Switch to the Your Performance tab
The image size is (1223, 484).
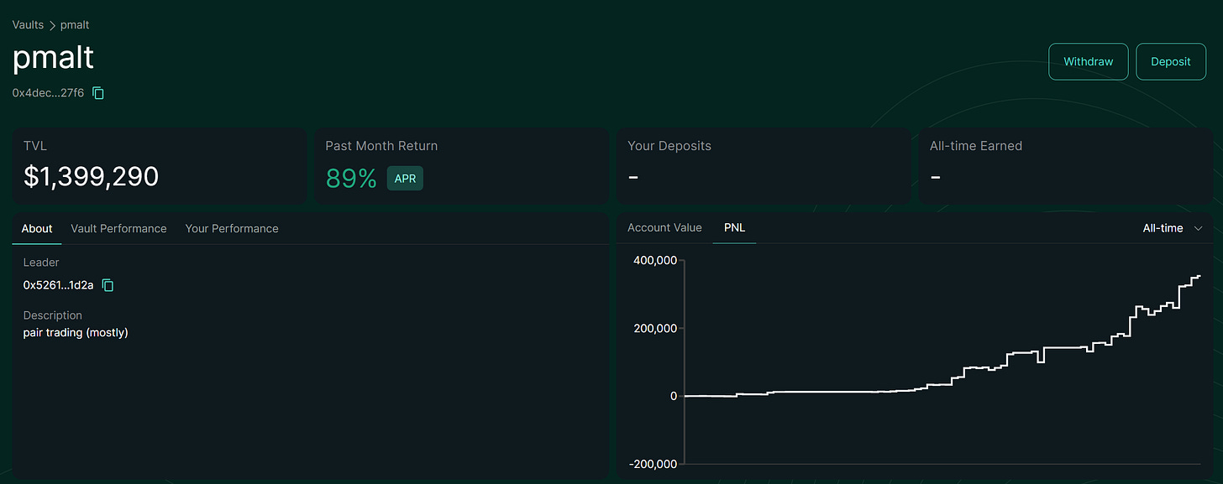point(232,228)
